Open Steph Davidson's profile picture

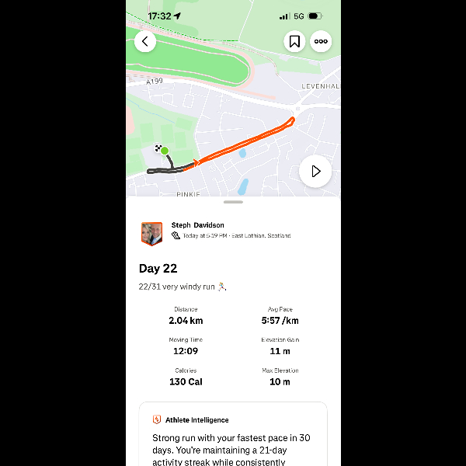(151, 234)
